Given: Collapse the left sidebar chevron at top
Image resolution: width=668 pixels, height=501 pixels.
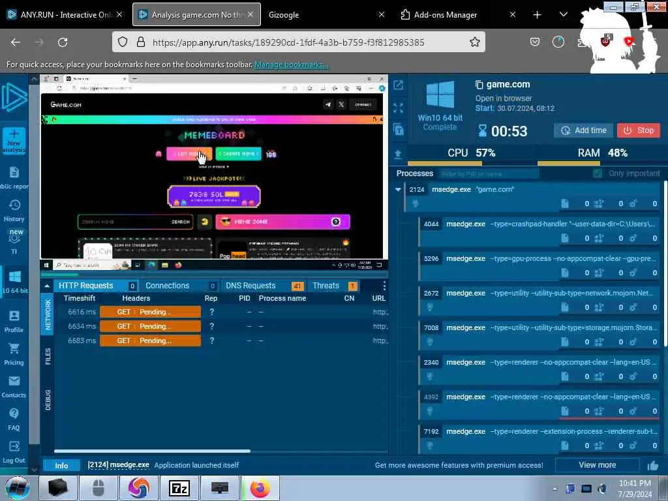Looking at the screenshot, I should 34,79.
